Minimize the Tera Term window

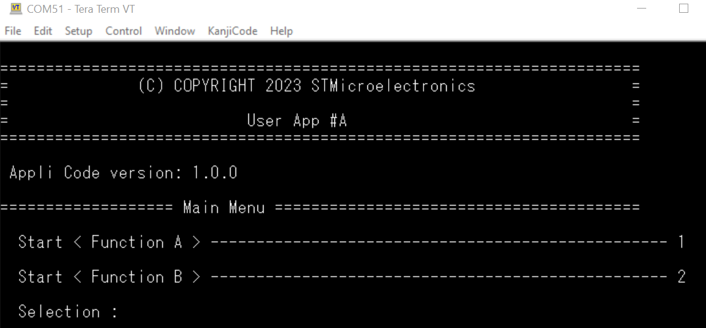pyautogui.click(x=642, y=9)
